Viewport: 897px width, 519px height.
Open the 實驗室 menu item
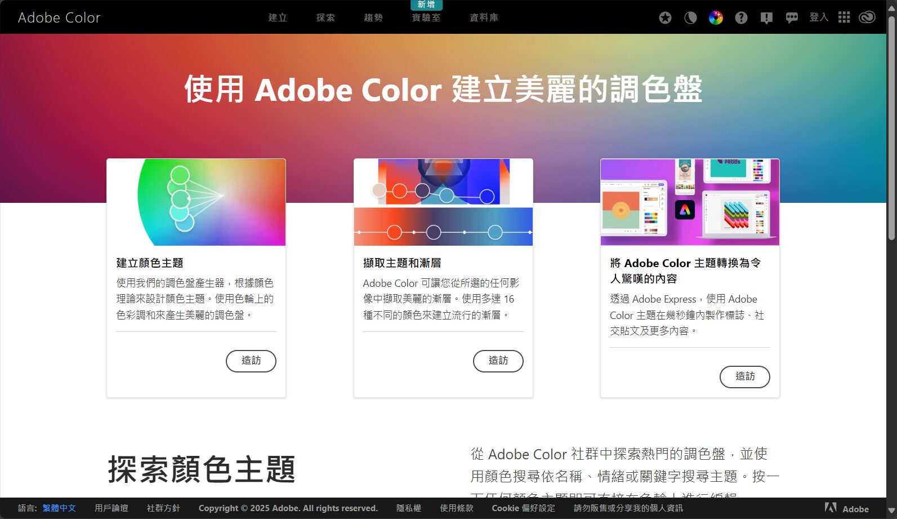(426, 17)
